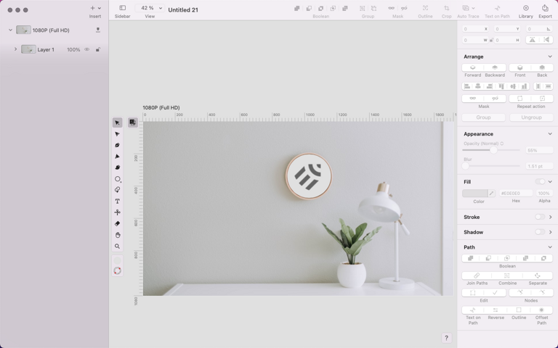Collapse the Fill section chevron

[550, 181]
